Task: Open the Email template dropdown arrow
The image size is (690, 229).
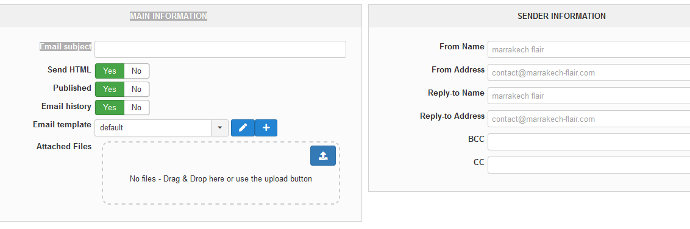Action: [x=220, y=128]
